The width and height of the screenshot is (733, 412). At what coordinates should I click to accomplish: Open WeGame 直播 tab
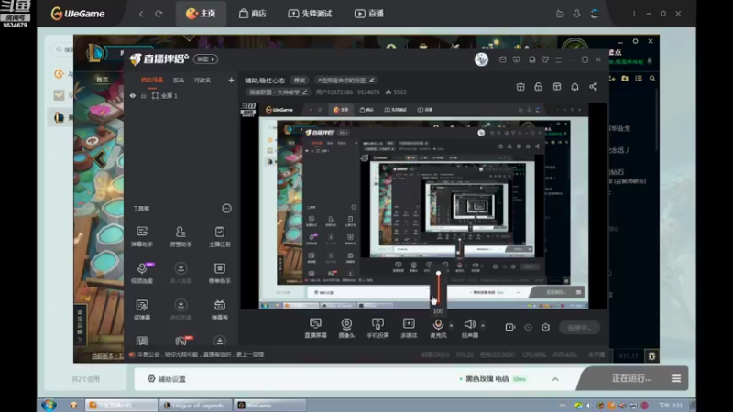click(x=369, y=14)
